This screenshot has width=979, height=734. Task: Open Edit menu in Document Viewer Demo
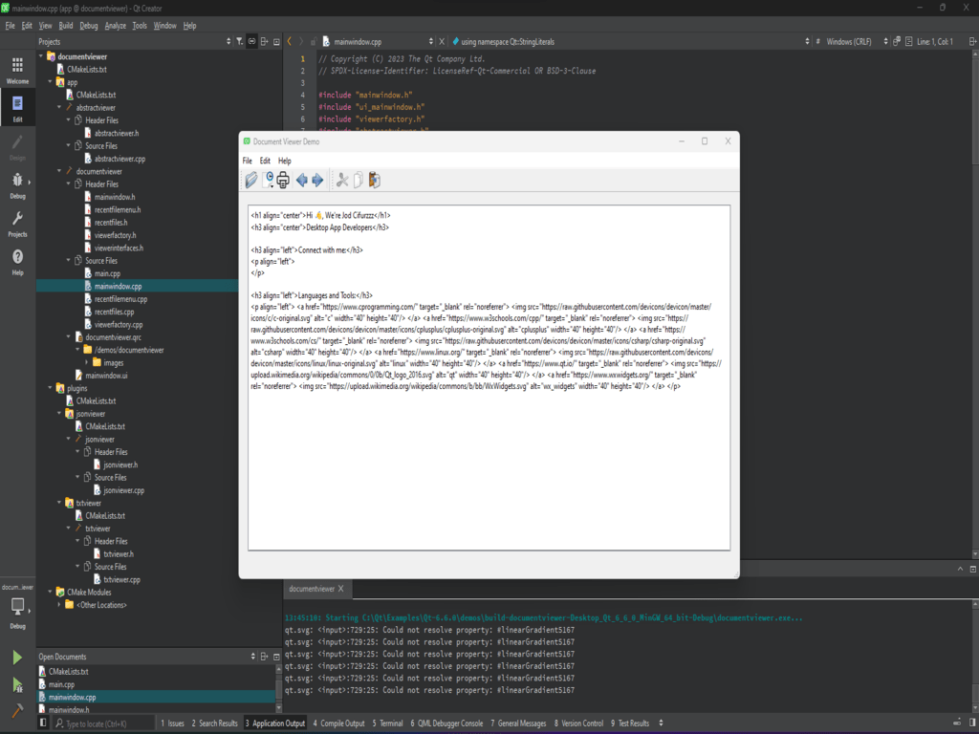(265, 161)
